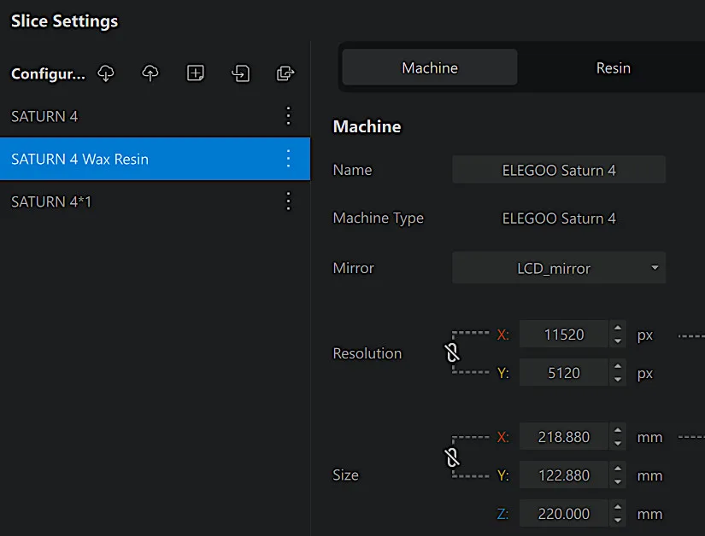This screenshot has height=536, width=705.
Task: Select the SATURN 4 Wax Resin configuration
Action: click(x=156, y=159)
